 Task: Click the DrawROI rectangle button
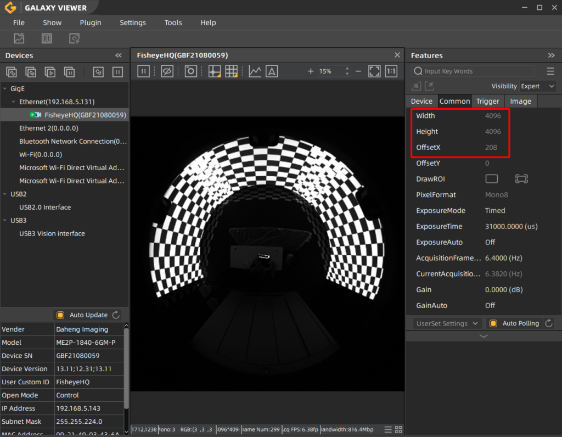click(x=491, y=178)
